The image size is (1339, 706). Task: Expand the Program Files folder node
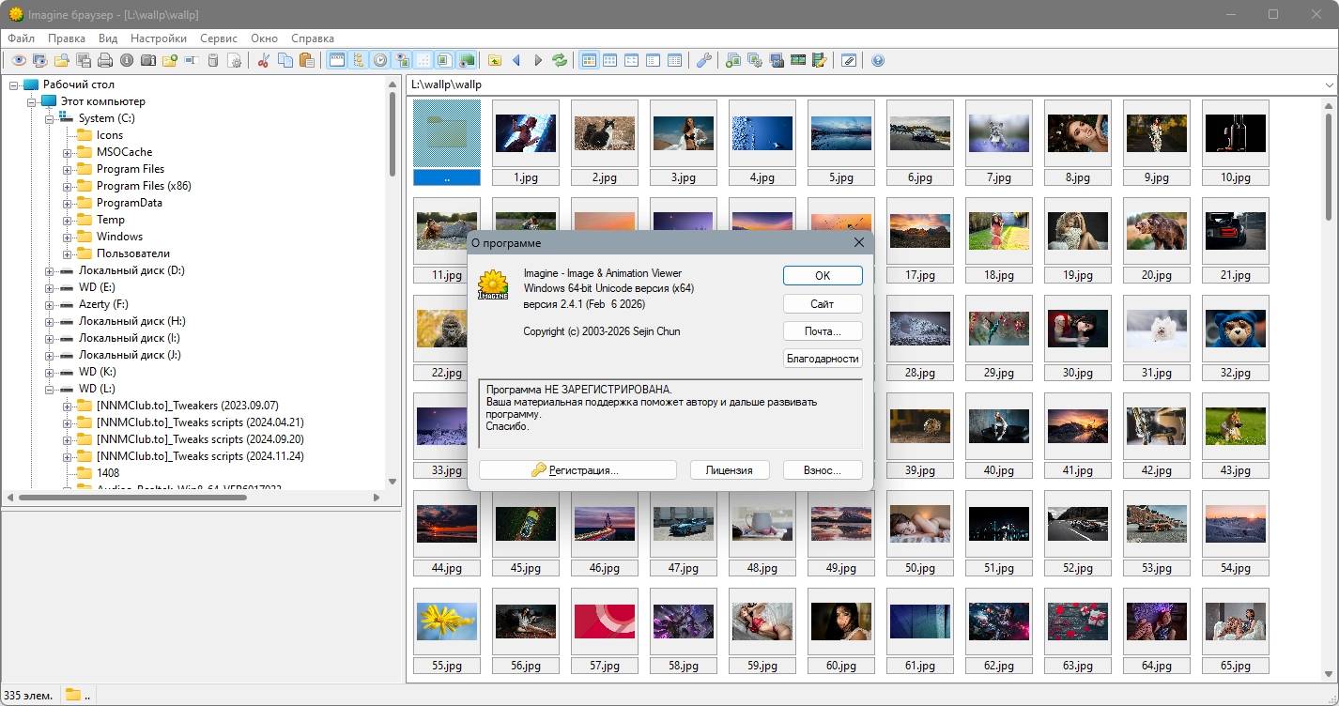68,169
